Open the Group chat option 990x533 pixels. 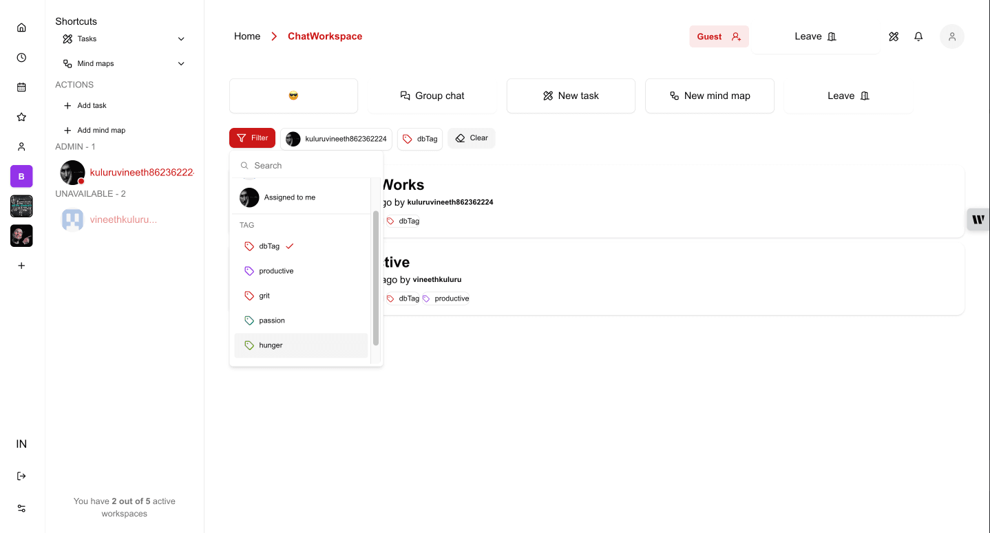click(x=432, y=96)
